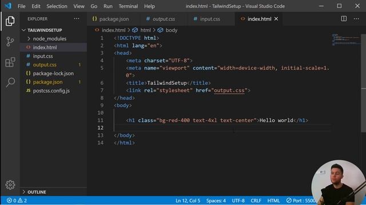This screenshot has width=366, height=205.
Task: Click the editor minimap preview
Action: (x=346, y=40)
